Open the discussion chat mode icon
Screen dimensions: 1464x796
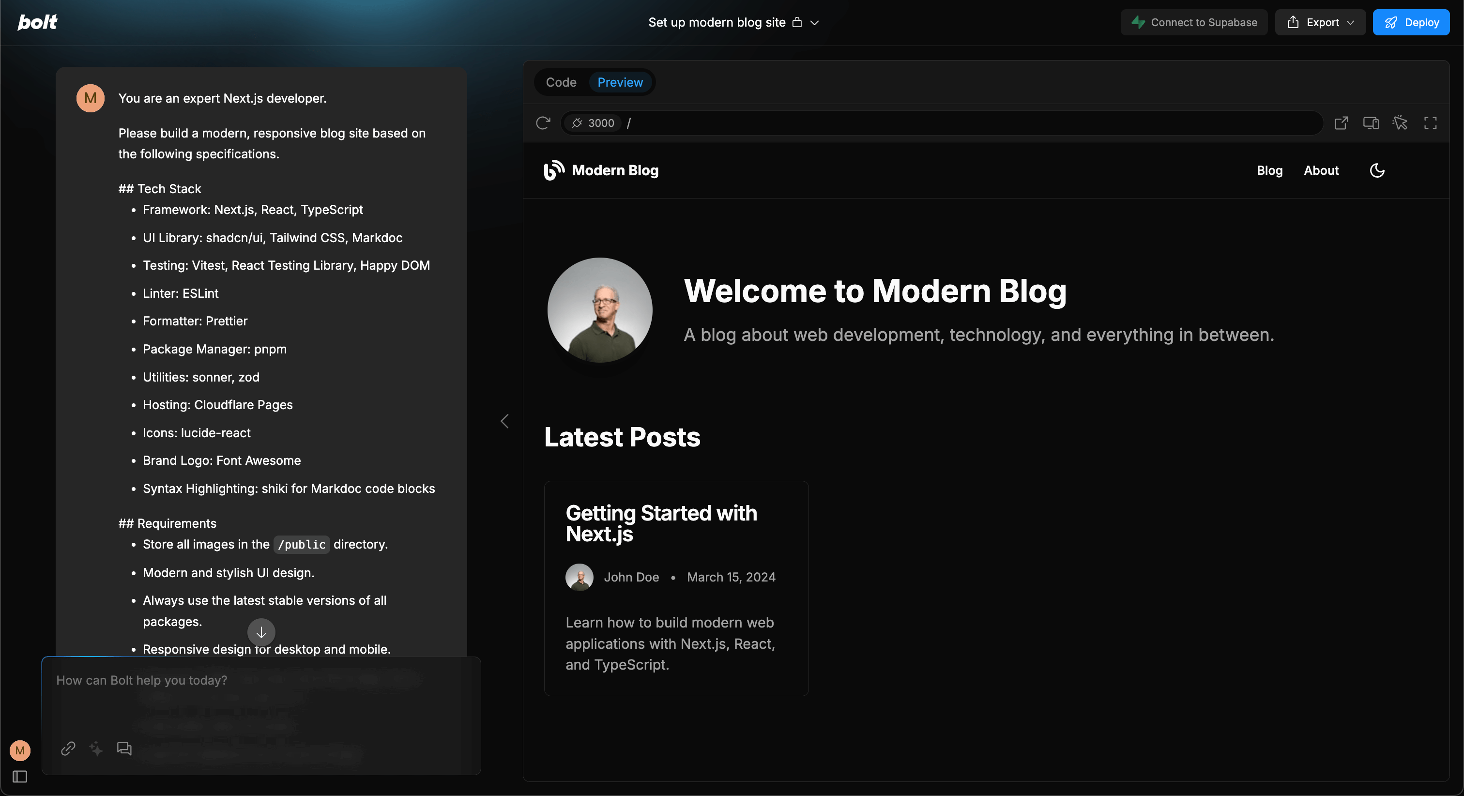point(124,748)
